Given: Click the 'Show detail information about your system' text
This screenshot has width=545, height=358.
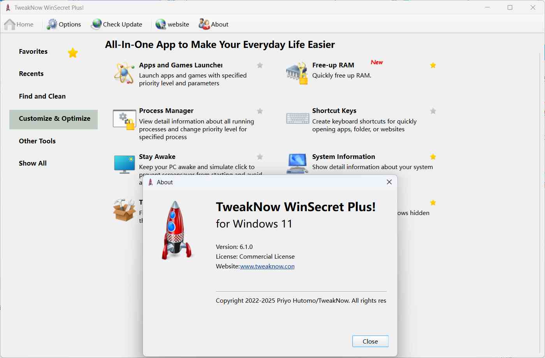Looking at the screenshot, I should [x=373, y=167].
